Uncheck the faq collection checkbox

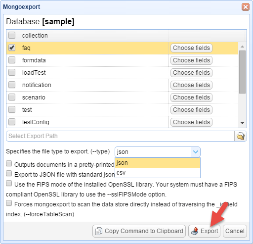[x=12, y=48]
